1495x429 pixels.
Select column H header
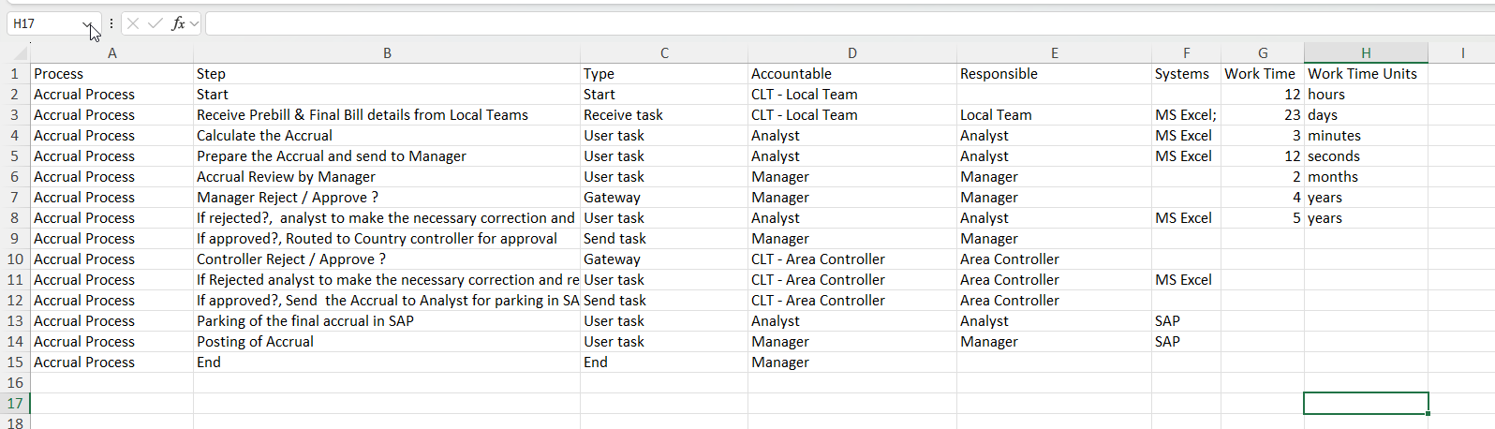tap(1365, 53)
